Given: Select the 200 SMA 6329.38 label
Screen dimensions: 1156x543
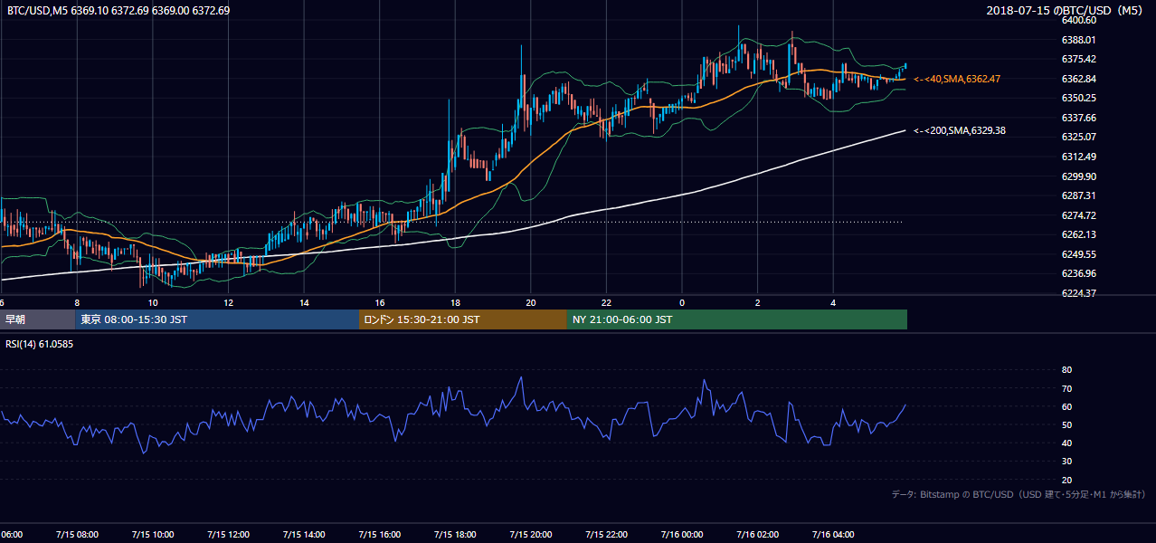Looking at the screenshot, I should 960,130.
